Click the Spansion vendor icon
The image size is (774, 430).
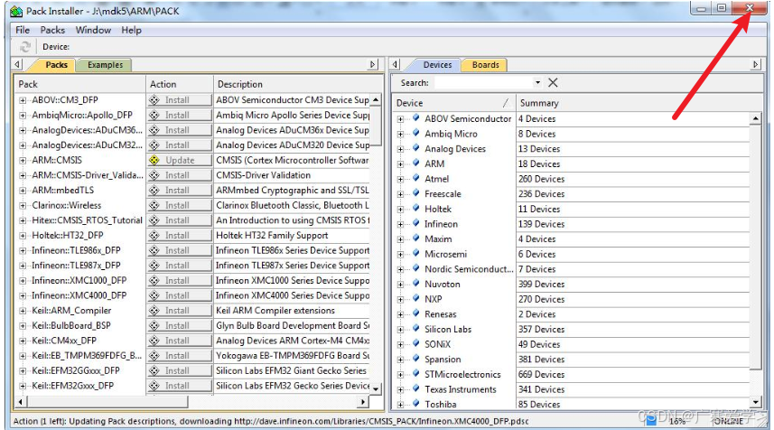pyautogui.click(x=415, y=359)
